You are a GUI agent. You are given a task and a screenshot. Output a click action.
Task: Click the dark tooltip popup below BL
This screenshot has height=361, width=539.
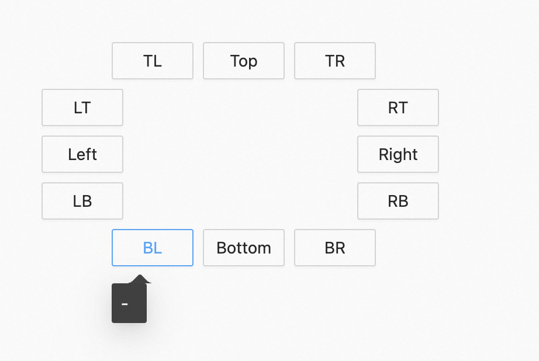click(129, 304)
